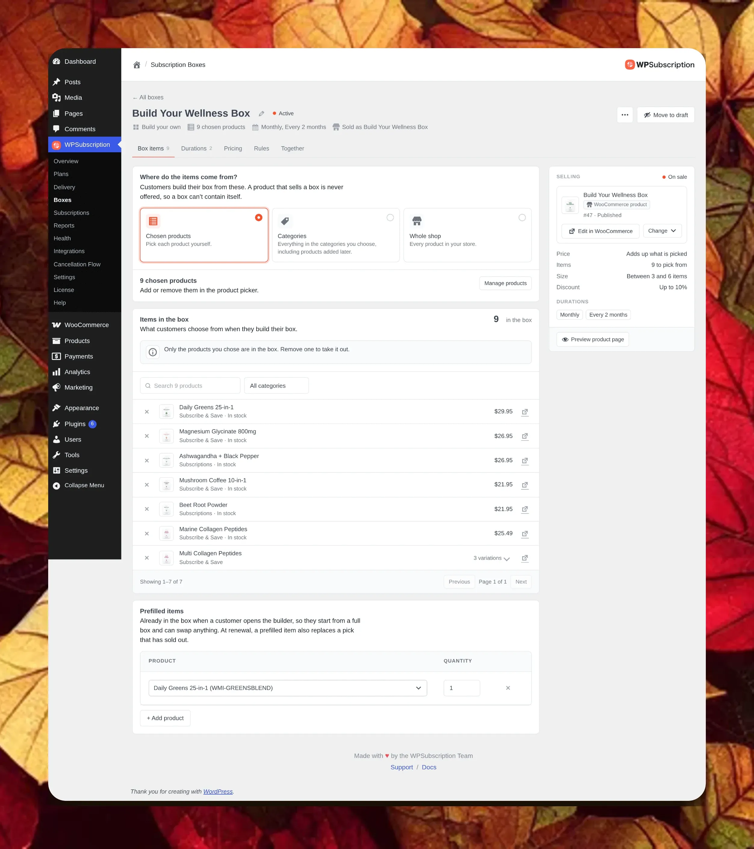Edit box name with pencil icon
Viewport: 754px width, 849px height.
click(261, 113)
